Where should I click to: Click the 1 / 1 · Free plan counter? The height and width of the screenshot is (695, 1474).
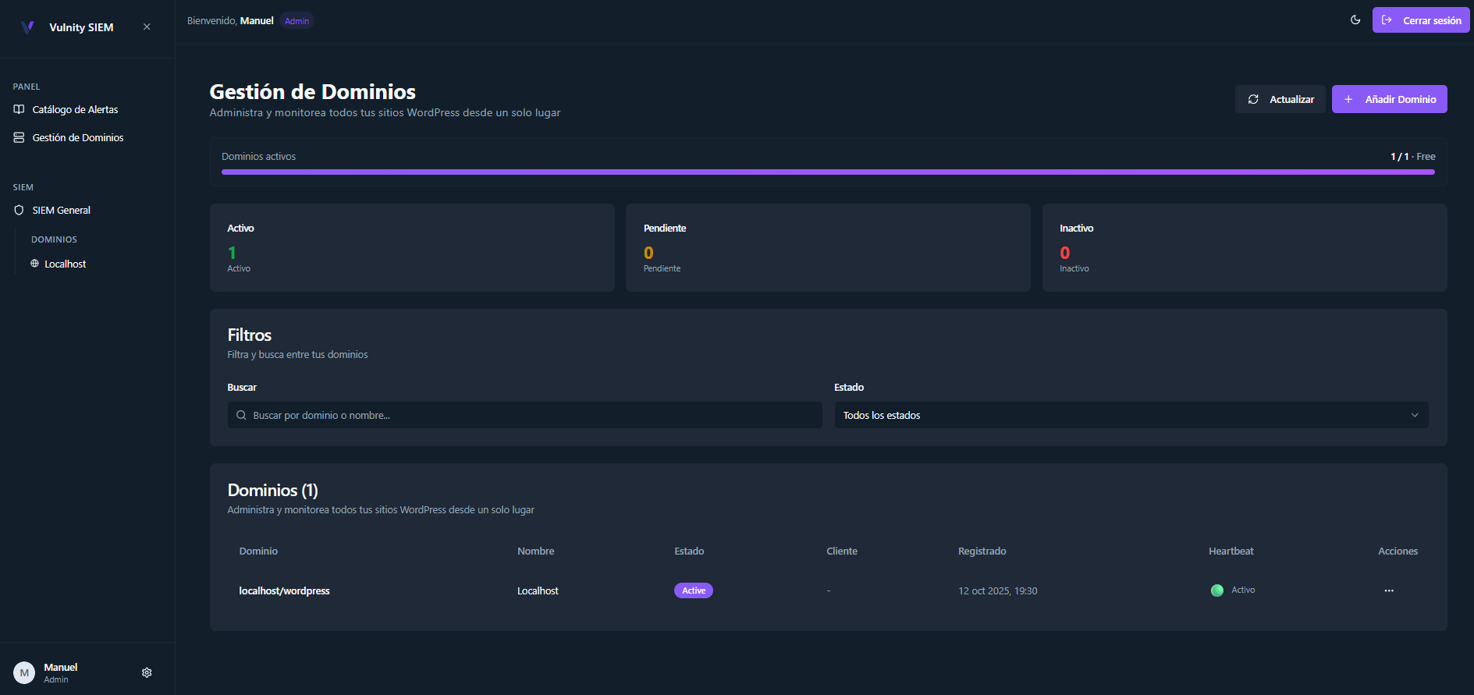point(1412,157)
